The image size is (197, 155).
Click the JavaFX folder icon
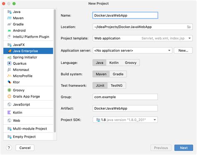(x=10, y=45)
